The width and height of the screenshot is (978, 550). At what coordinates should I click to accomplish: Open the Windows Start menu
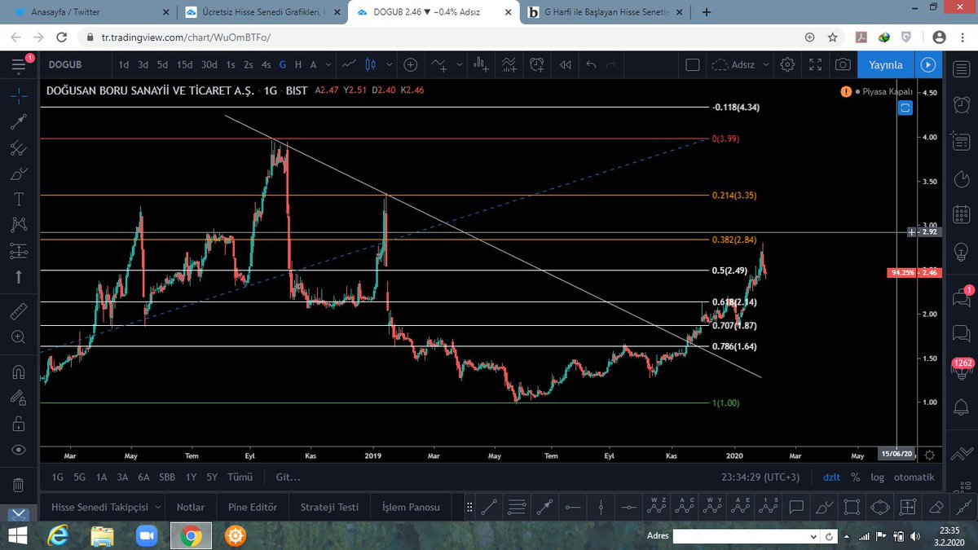tap(18, 536)
